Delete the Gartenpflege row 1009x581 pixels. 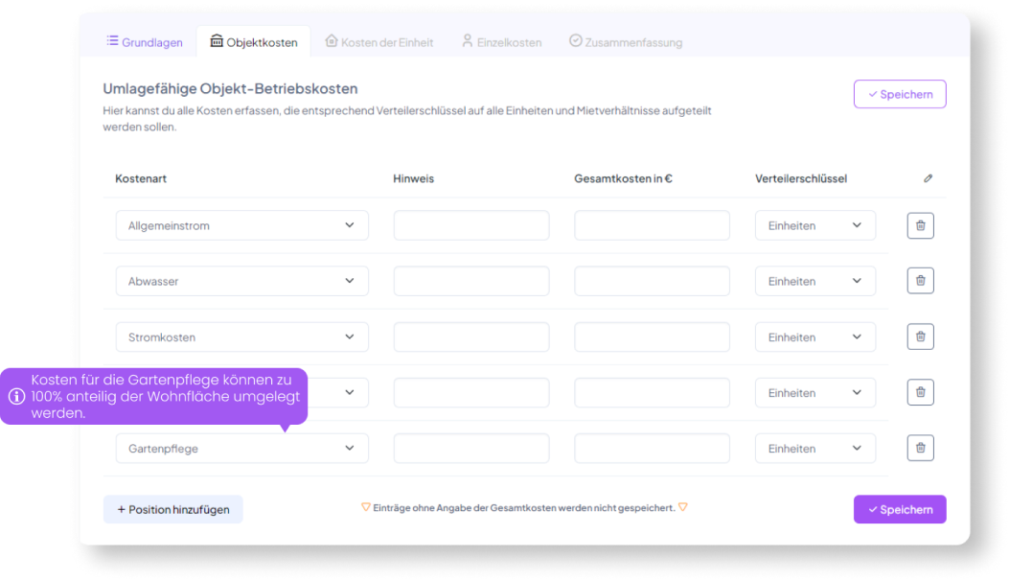click(x=920, y=448)
